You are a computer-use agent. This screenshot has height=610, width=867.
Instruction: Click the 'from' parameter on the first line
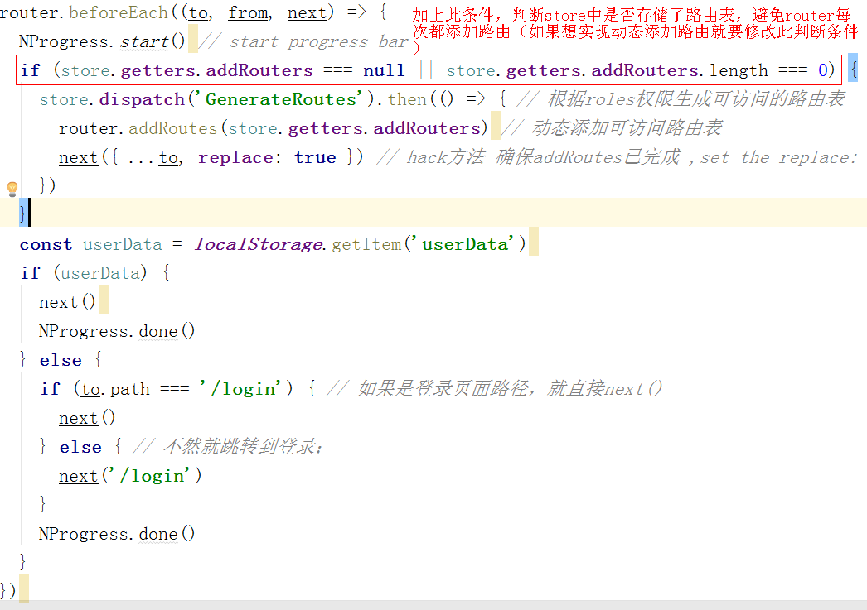[248, 12]
